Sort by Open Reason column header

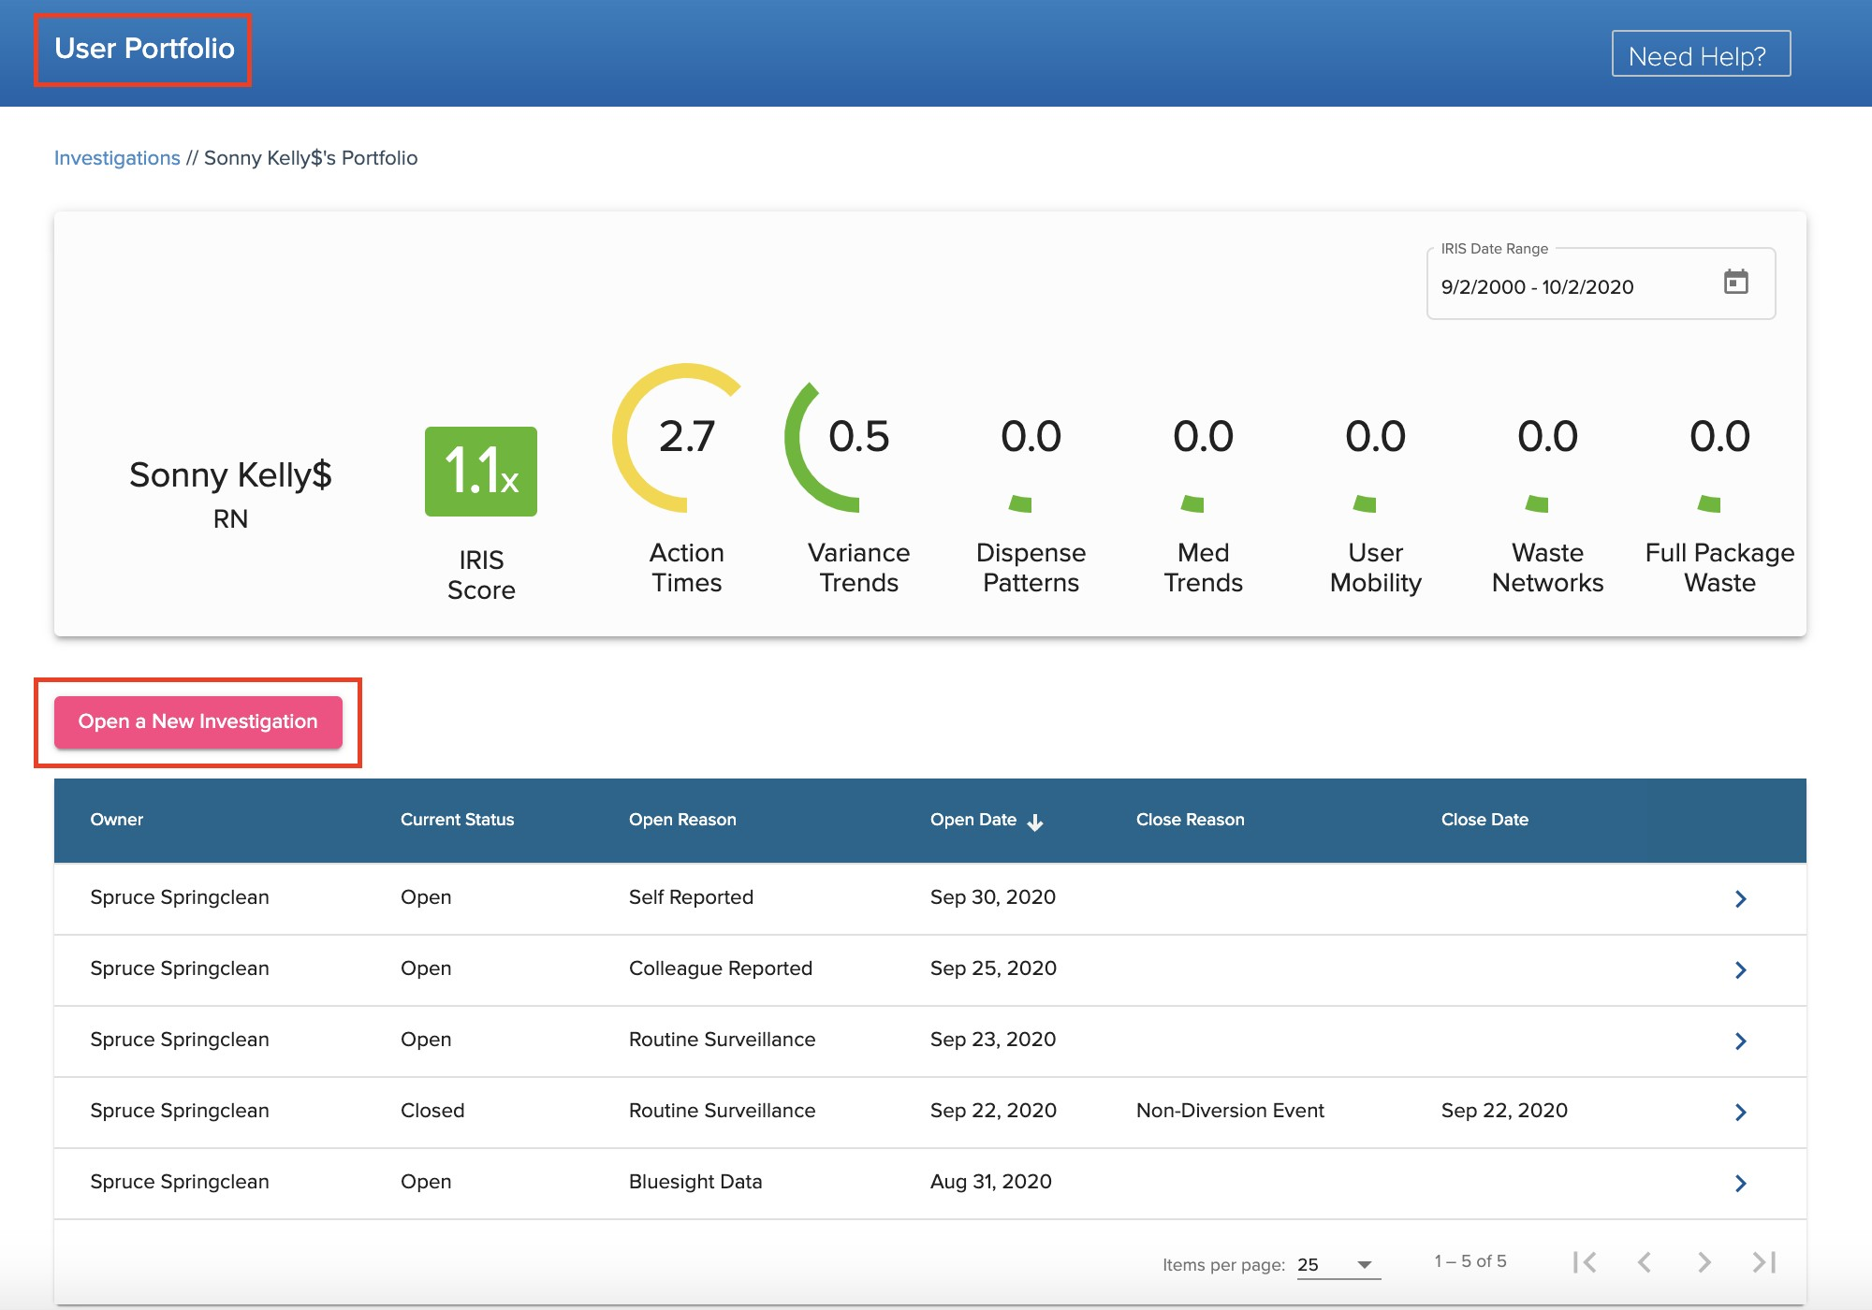[x=682, y=820]
